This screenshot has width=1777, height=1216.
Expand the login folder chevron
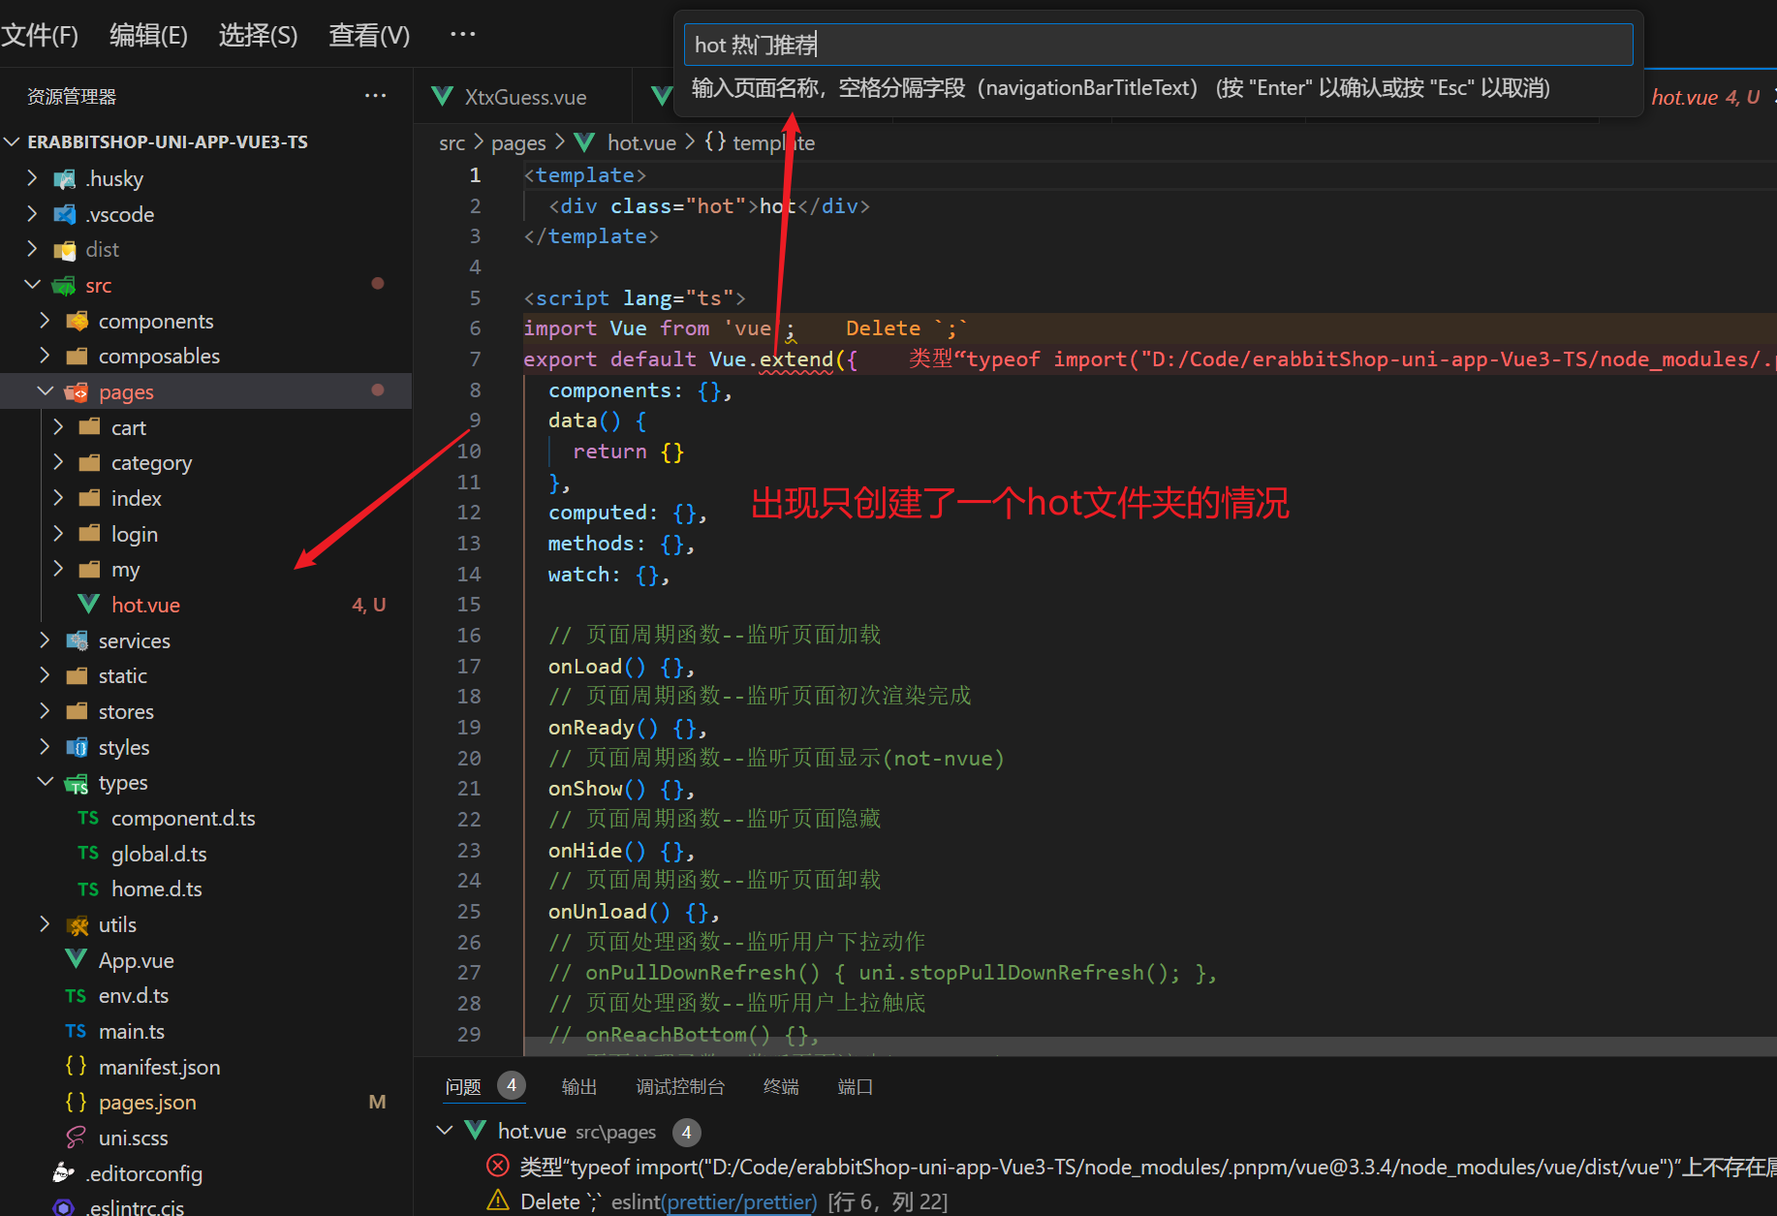[58, 534]
